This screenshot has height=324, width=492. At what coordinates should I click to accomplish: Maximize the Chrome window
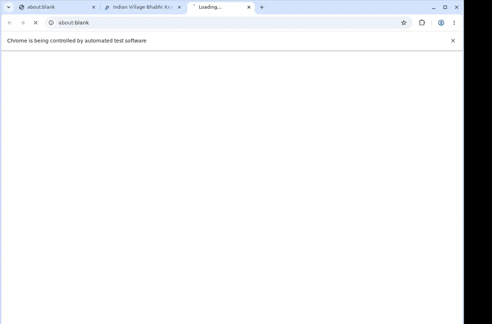445,7
